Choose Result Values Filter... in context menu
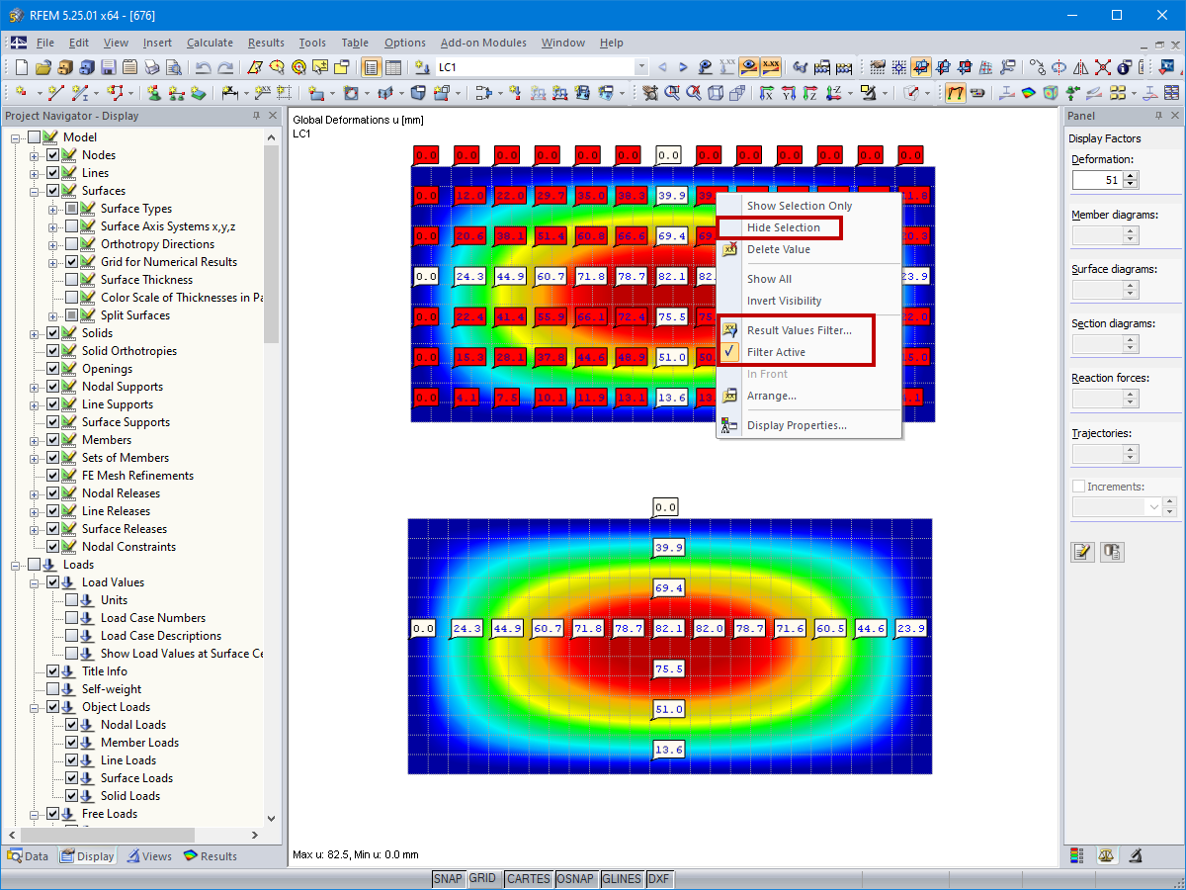The height and width of the screenshot is (890, 1186). [x=799, y=330]
